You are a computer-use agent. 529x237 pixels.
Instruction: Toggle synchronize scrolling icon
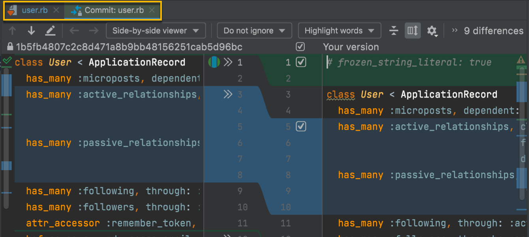(413, 31)
